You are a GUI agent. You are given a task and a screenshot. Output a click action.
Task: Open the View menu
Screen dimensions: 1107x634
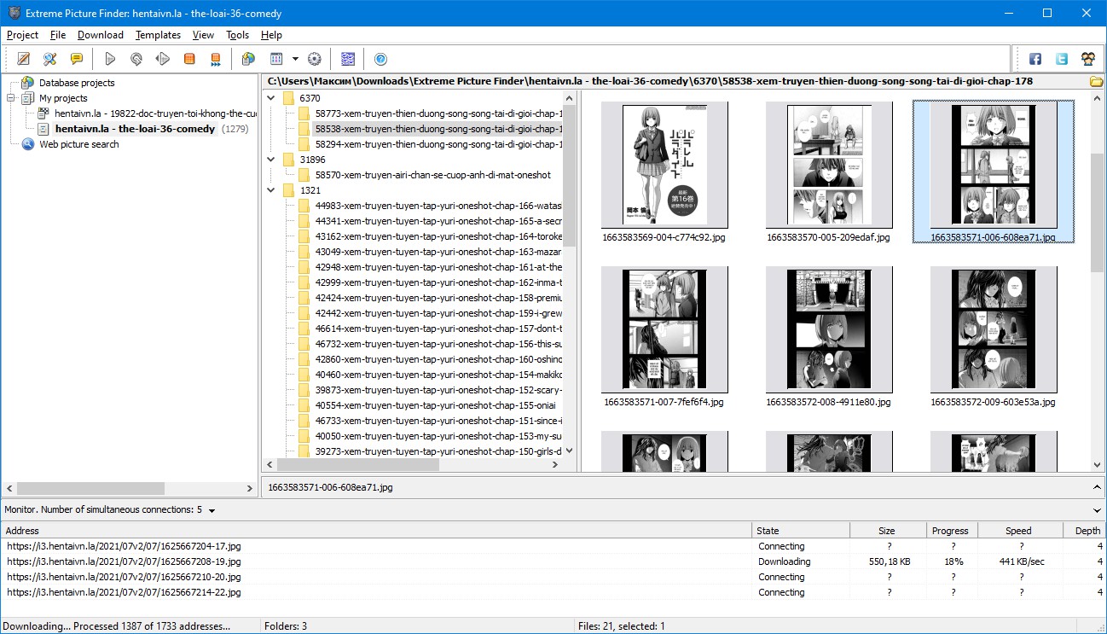(203, 35)
